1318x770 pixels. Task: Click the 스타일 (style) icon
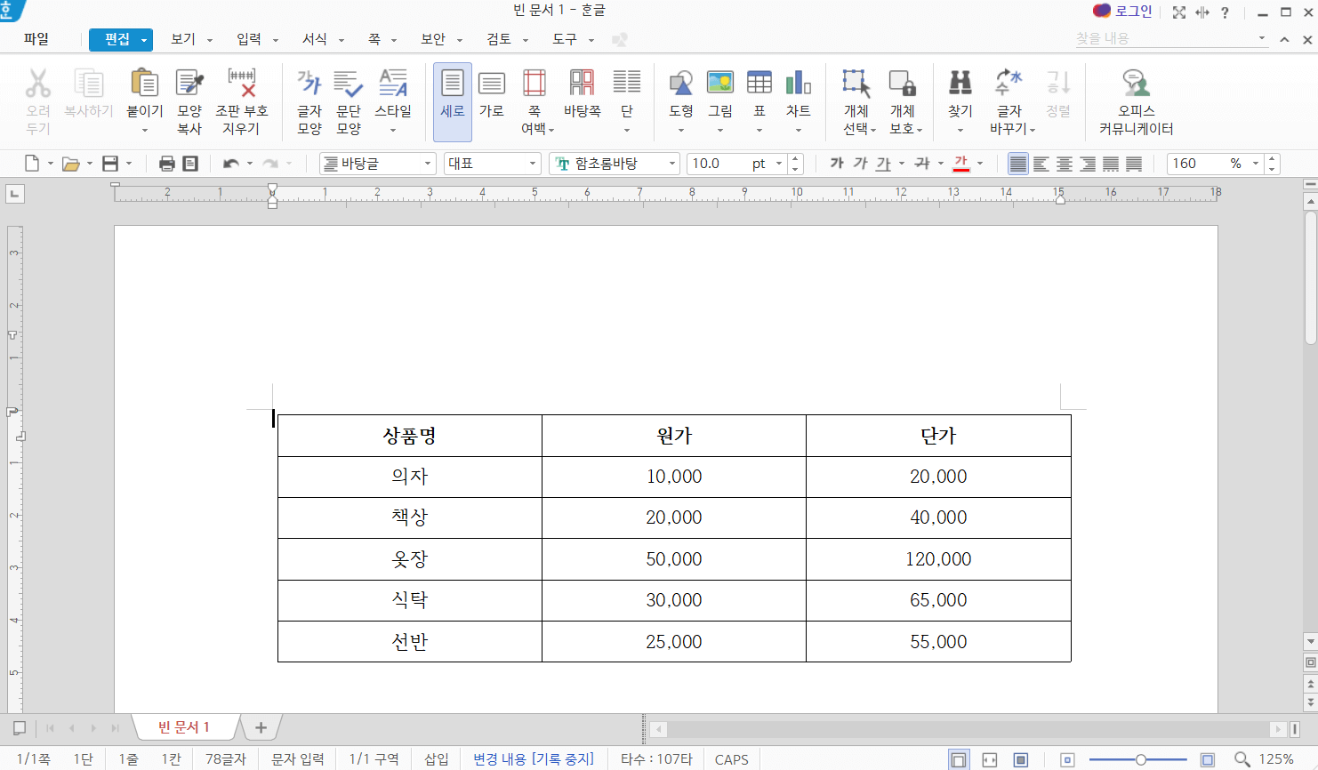click(392, 84)
